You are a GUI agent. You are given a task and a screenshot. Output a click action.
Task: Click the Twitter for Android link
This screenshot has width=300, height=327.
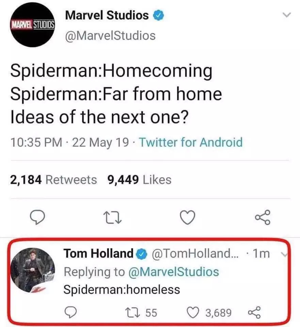click(191, 142)
